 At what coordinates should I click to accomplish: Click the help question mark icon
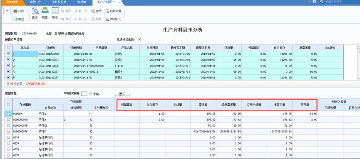(314, 2)
